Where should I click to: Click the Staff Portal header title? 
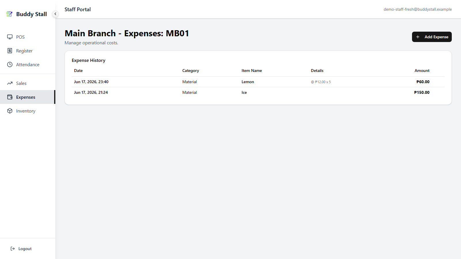click(78, 9)
